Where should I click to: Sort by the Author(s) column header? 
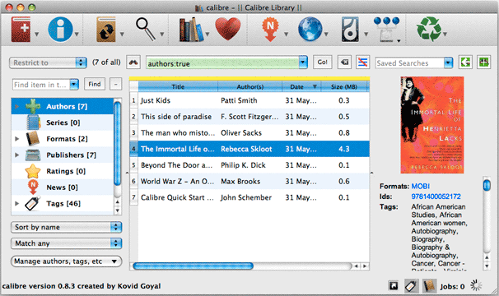pyautogui.click(x=249, y=86)
